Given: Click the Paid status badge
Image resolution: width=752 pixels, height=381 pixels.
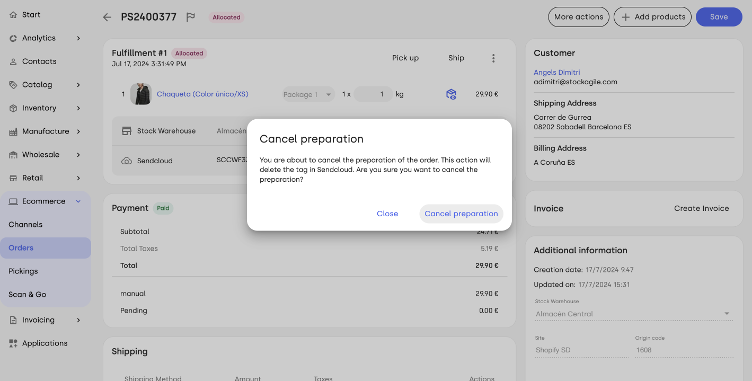Looking at the screenshot, I should click(x=163, y=208).
